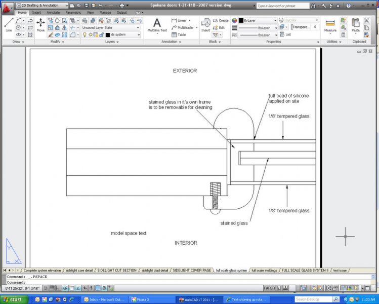Click the Transparency slider control
The image size is (379, 304).
305,27
